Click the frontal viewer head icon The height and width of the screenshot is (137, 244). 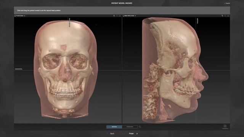15,16
